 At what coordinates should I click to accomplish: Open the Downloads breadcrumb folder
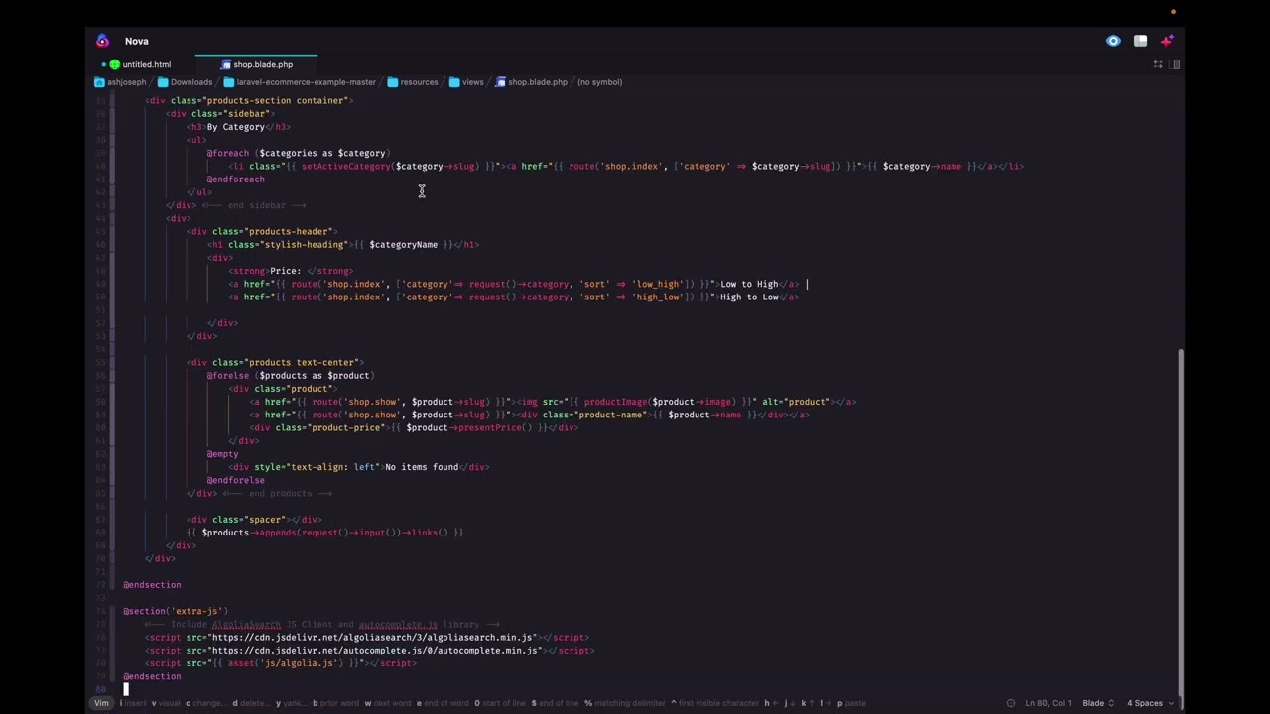185,82
